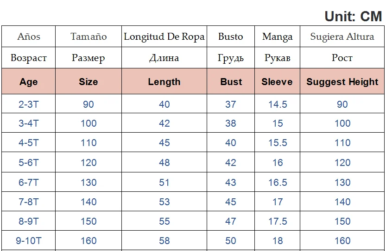Click Longitud De Ropa header
The image size is (386, 251).
coord(164,37)
